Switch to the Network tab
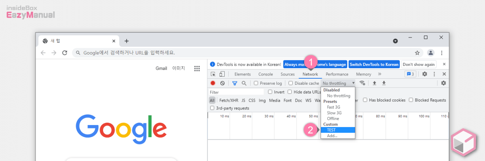The image size is (485, 161). pyautogui.click(x=310, y=74)
